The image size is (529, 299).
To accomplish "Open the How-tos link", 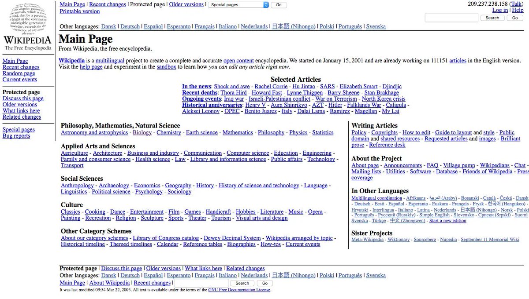I will point(271,244).
